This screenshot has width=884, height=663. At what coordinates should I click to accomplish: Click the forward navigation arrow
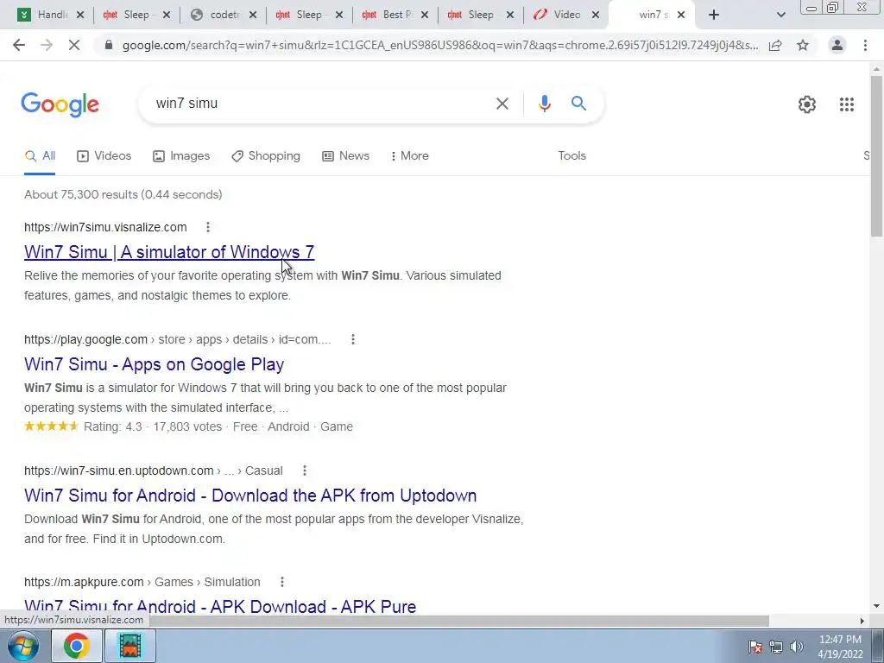[x=47, y=45]
